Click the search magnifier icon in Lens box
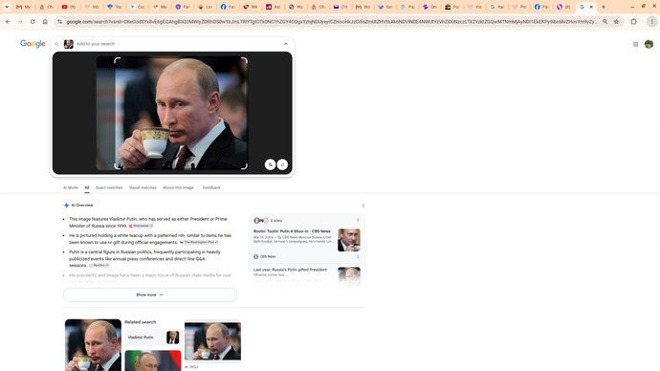Viewport: 660px width, 371px height. pos(56,44)
